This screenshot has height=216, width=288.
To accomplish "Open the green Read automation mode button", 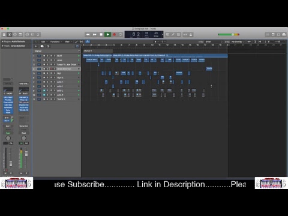I will click(8, 133).
